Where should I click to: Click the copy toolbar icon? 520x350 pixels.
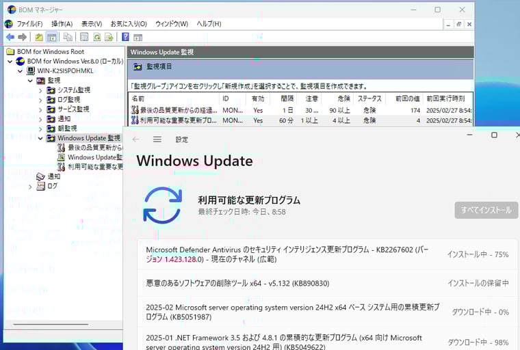click(68, 37)
